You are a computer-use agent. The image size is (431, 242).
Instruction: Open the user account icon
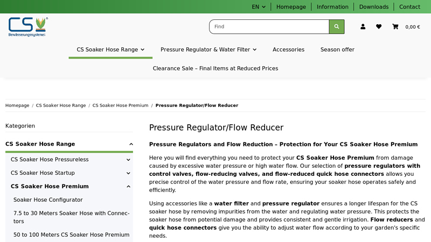coord(363,26)
